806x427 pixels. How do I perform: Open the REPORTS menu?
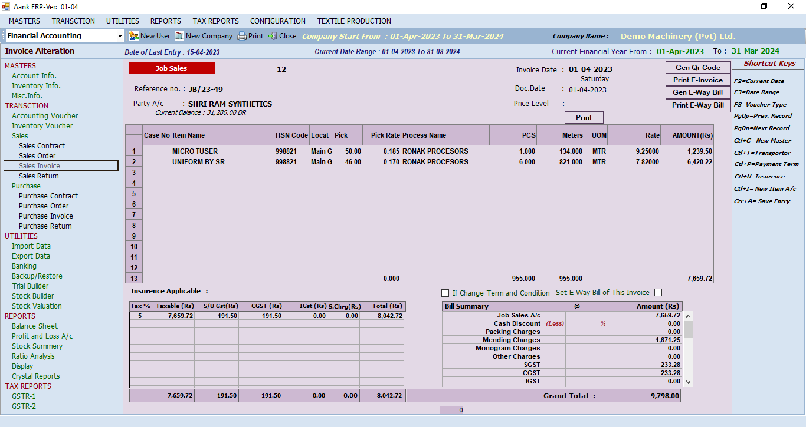[x=166, y=21]
